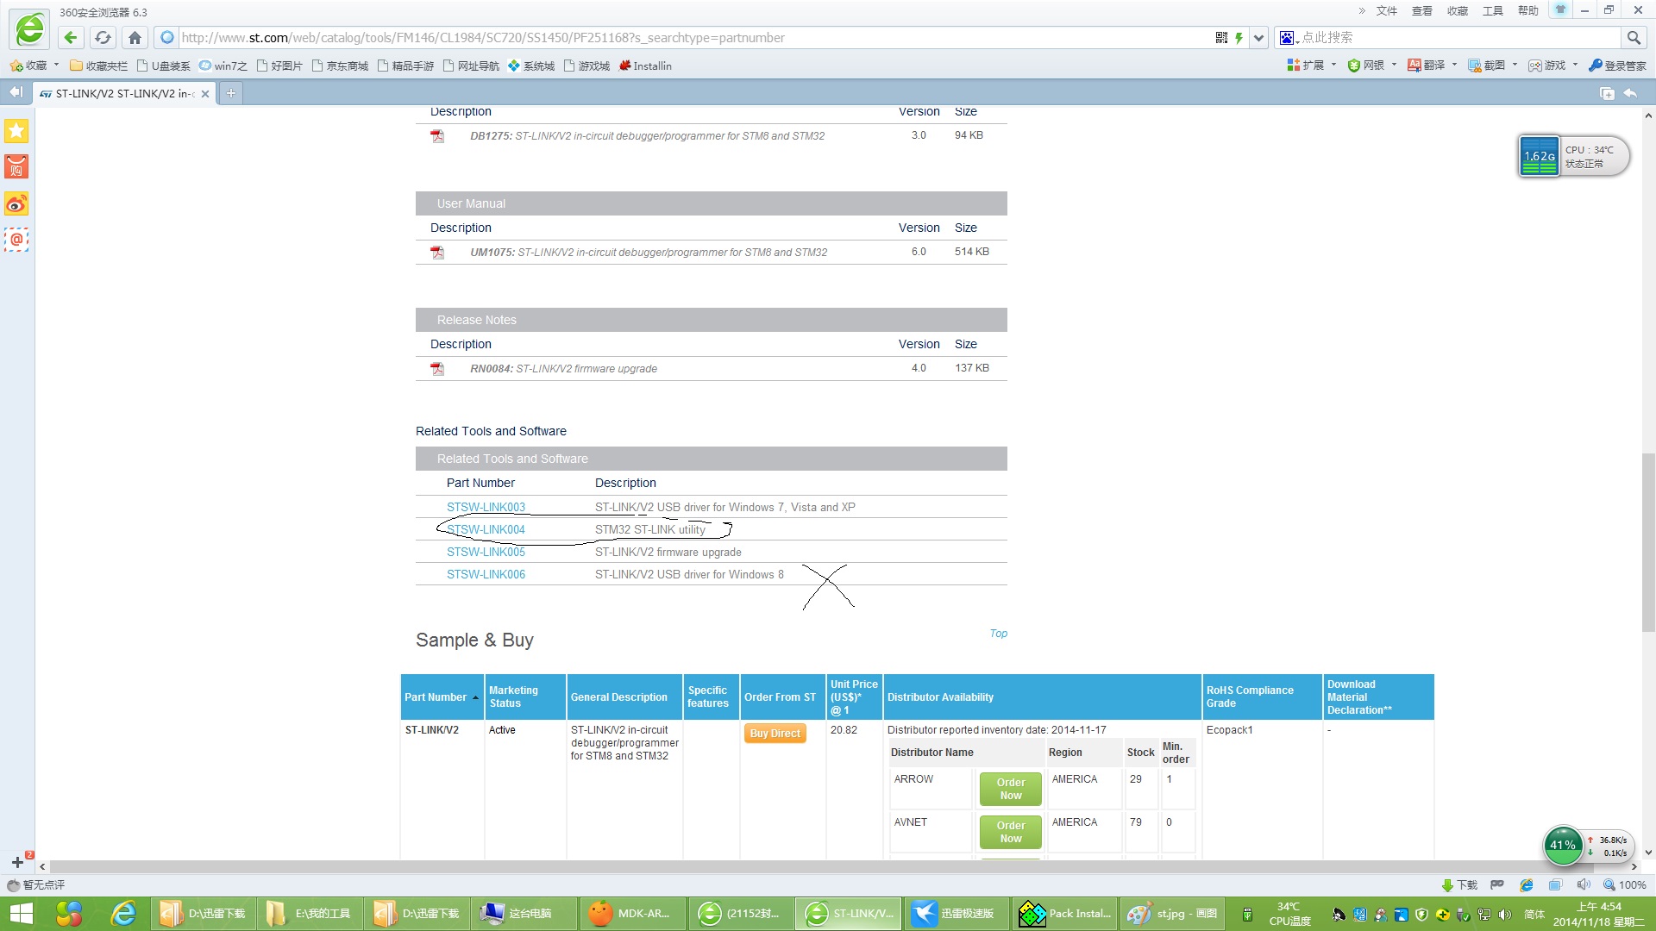Open the UM1075 user manual PDF icon
The width and height of the screenshot is (1656, 931).
(x=437, y=253)
